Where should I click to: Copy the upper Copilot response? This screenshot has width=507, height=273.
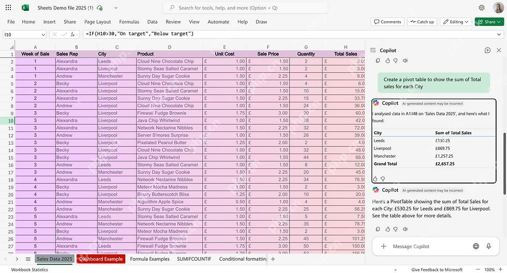pos(378,60)
